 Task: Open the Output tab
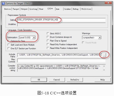pos(24,9)
